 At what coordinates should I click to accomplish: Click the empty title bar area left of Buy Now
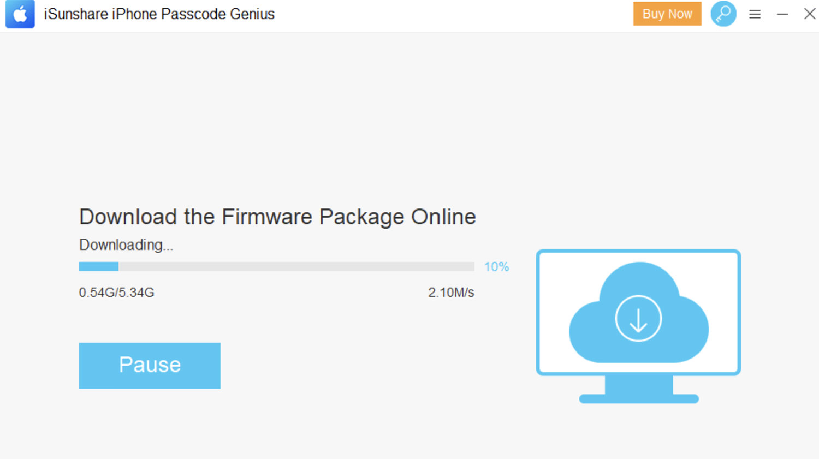pos(453,14)
